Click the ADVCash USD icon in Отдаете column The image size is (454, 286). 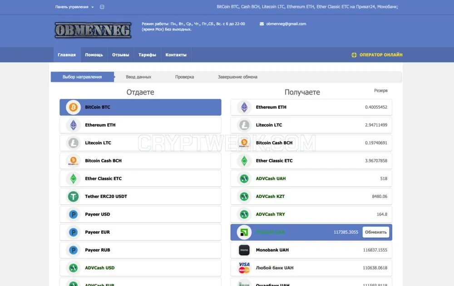[x=73, y=268]
